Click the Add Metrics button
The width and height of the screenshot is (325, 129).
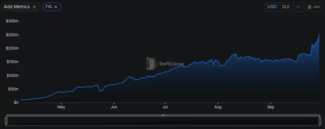(20, 7)
